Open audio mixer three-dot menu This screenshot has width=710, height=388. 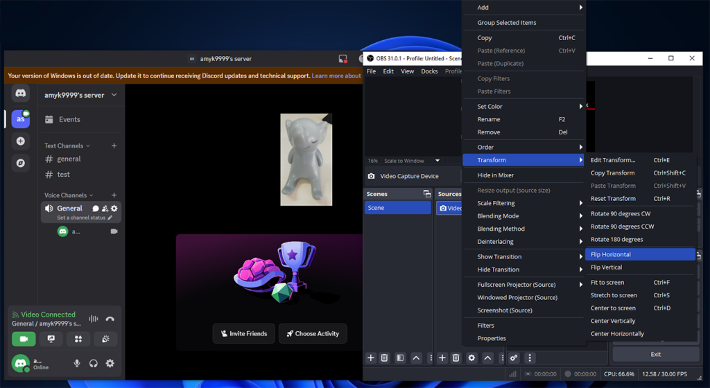point(530,358)
